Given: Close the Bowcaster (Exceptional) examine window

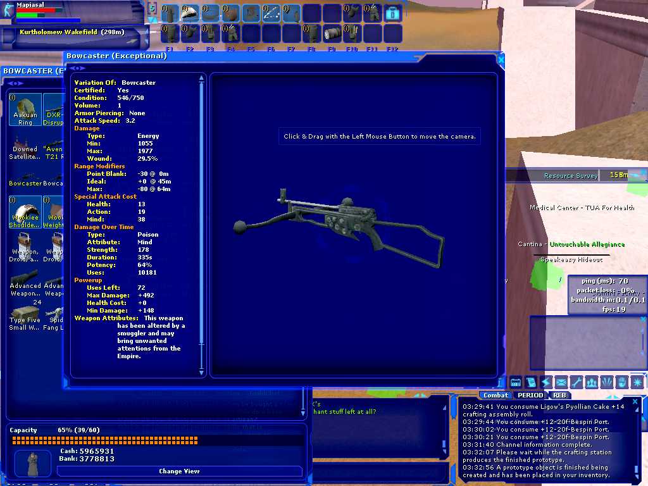Looking at the screenshot, I should pos(501,60).
